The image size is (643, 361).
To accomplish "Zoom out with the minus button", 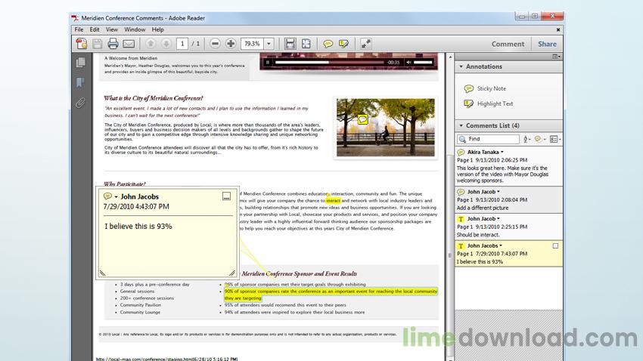I will click(x=215, y=44).
